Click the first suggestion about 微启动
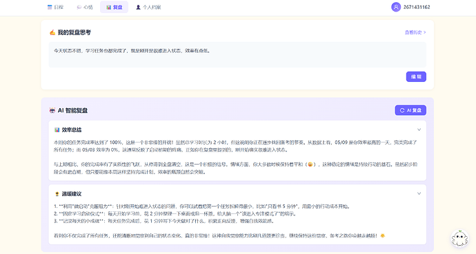Screen dimensions: 476x254 [203, 207]
